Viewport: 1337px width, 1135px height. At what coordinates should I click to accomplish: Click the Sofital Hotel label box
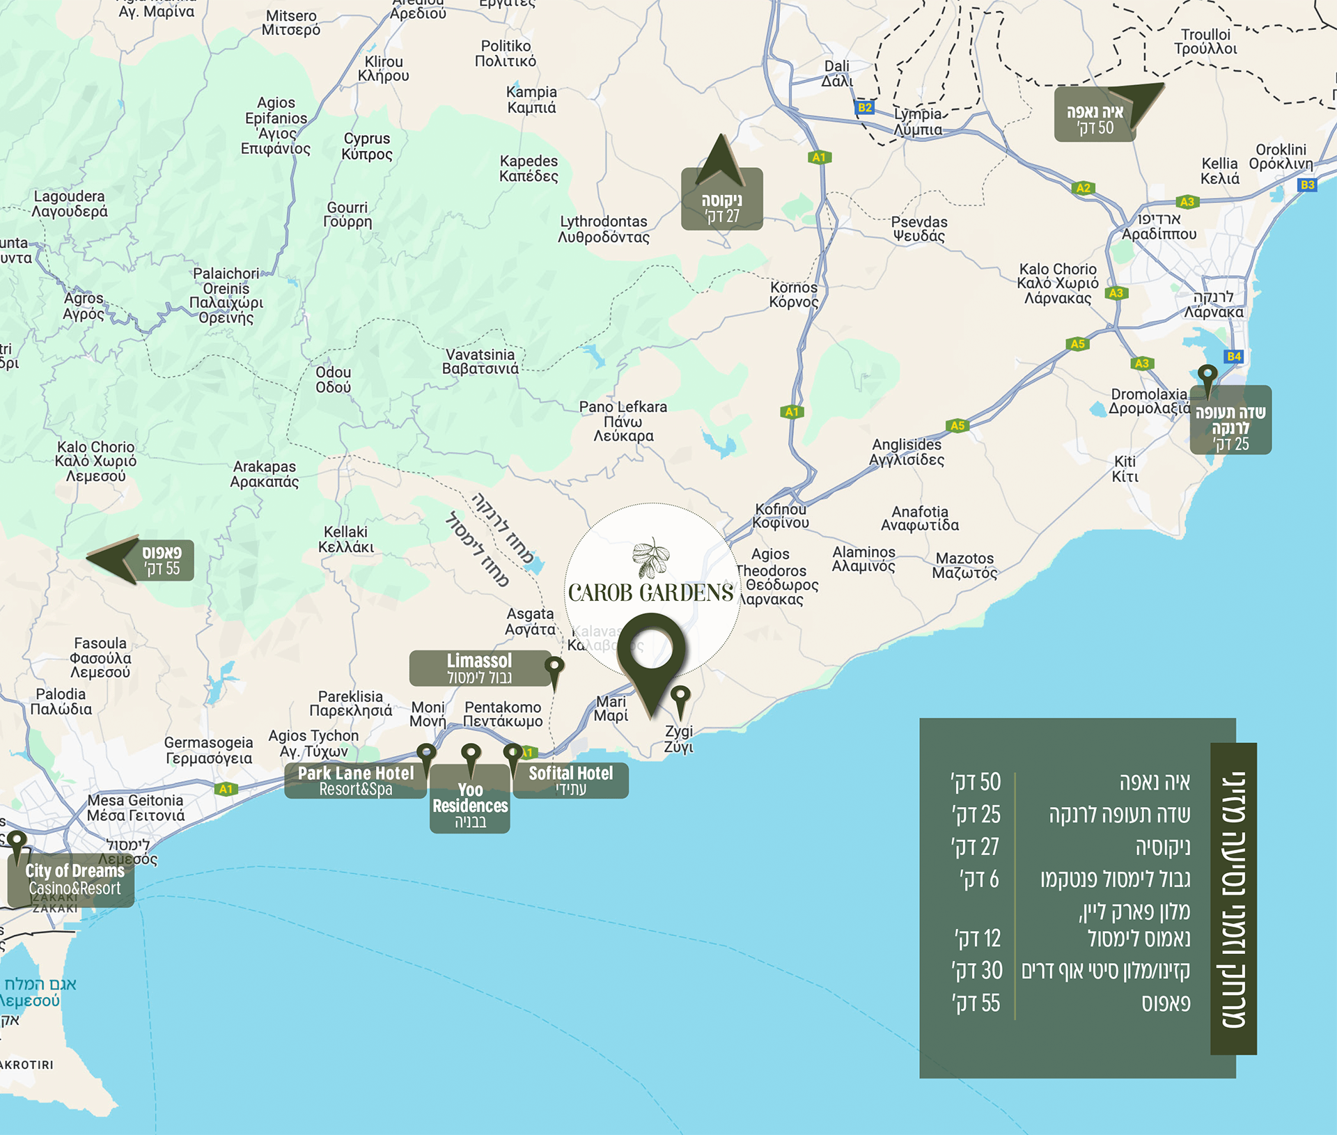[x=570, y=781]
